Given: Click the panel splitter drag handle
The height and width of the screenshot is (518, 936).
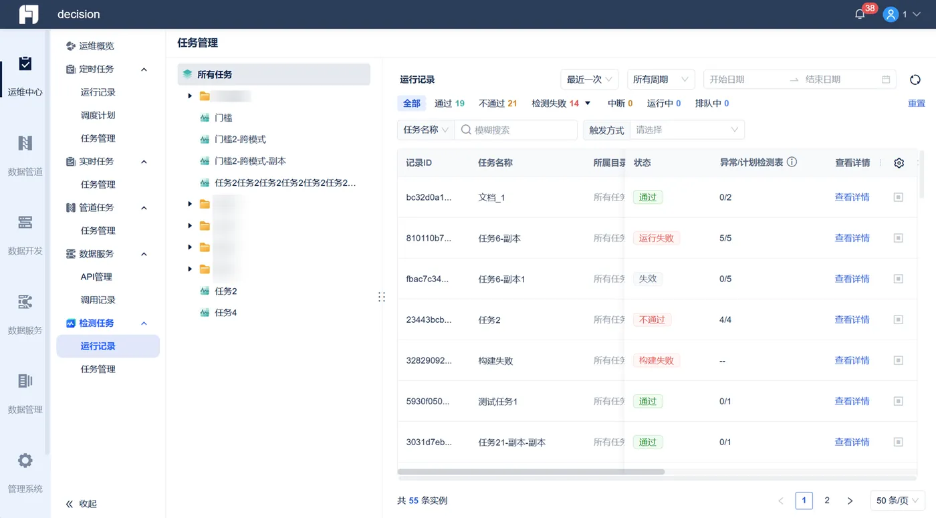Looking at the screenshot, I should [x=382, y=297].
